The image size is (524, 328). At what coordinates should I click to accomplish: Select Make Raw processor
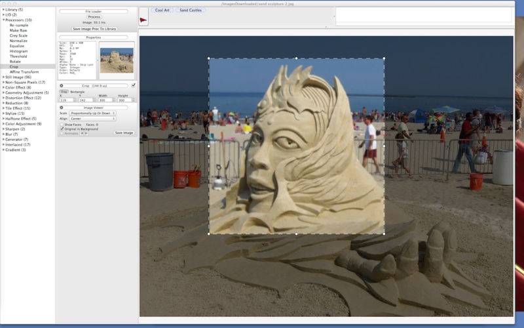18,30
